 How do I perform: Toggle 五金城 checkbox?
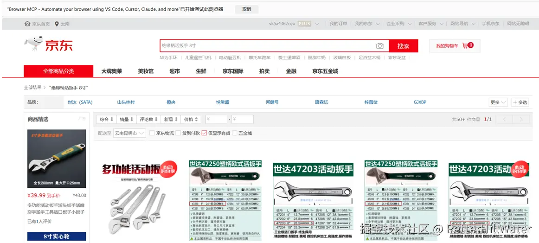click(235, 133)
